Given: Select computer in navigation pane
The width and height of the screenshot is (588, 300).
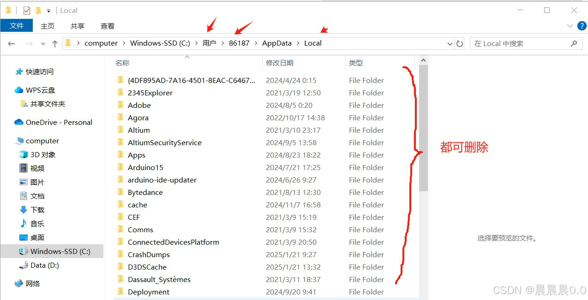Looking at the screenshot, I should 37,141.
